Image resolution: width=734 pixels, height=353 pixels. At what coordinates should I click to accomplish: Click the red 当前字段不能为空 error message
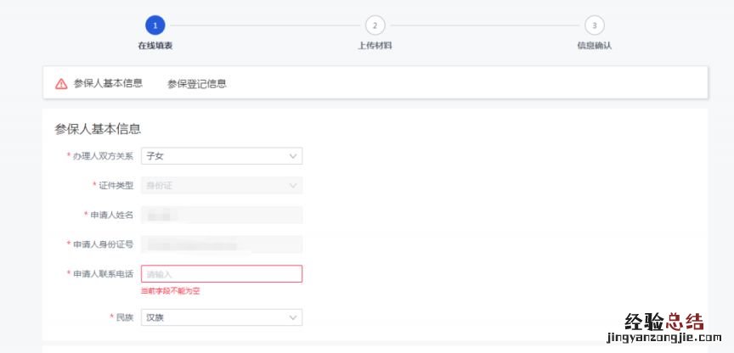click(171, 291)
